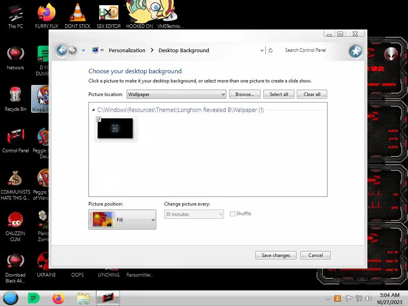Select the dark wallpaper thumbnail
The image size is (408, 306).
coord(115,128)
